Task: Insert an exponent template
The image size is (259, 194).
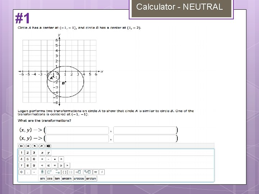Action: [x=49, y=172]
